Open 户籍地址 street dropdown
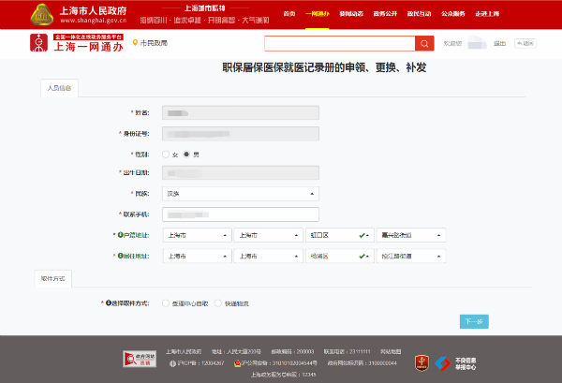Screen dimensions: 562x383 (x=411, y=235)
